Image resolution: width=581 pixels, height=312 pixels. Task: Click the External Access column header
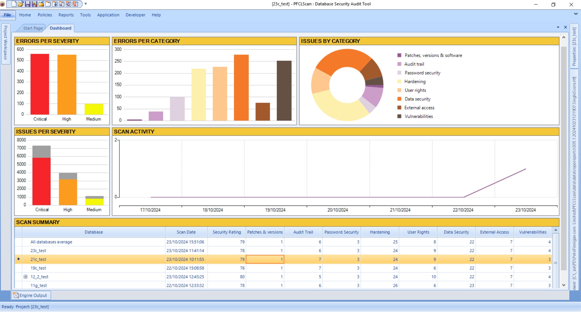click(x=495, y=232)
